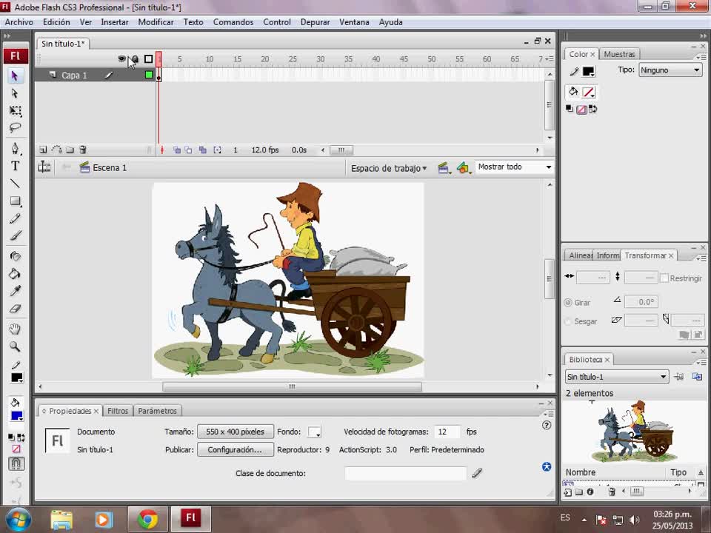This screenshot has height=533, width=711.
Task: Click Velocidad de fotogramas input field
Action: click(x=447, y=432)
